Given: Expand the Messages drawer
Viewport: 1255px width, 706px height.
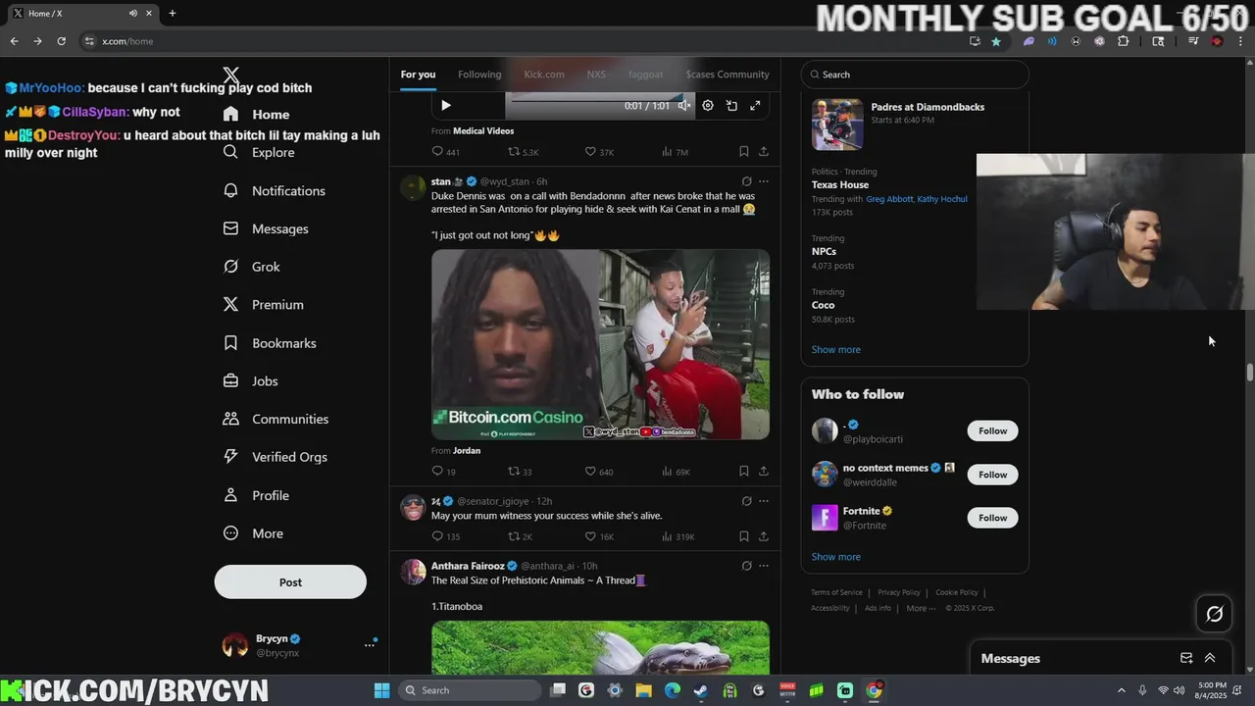Looking at the screenshot, I should click(1210, 658).
